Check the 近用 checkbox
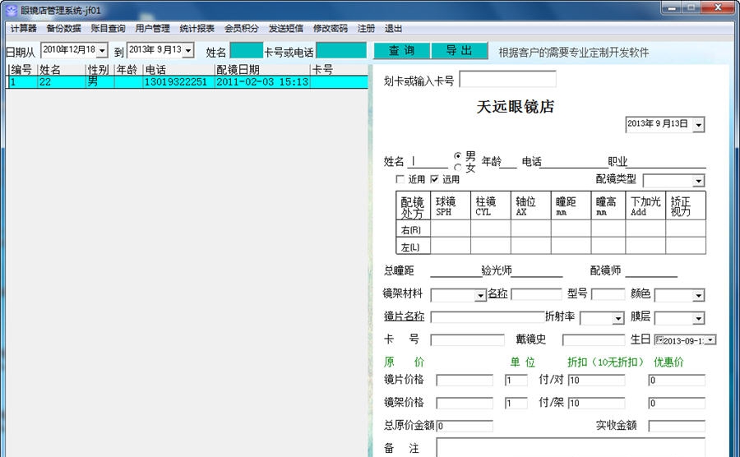Viewport: 740px width, 457px height. click(x=400, y=179)
